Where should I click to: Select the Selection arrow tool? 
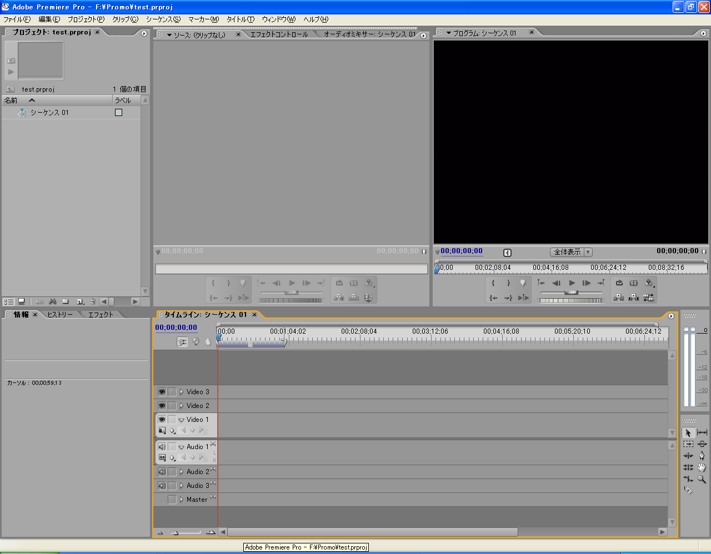click(688, 432)
